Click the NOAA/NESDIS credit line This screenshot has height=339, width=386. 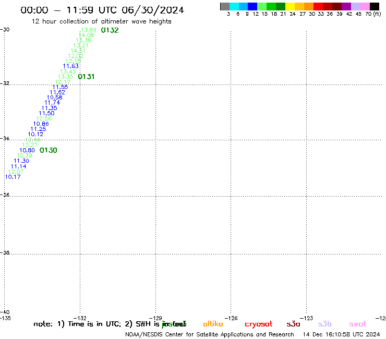point(210,335)
